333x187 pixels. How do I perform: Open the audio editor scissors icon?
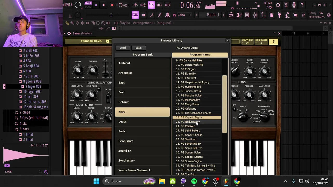click(286, 5)
